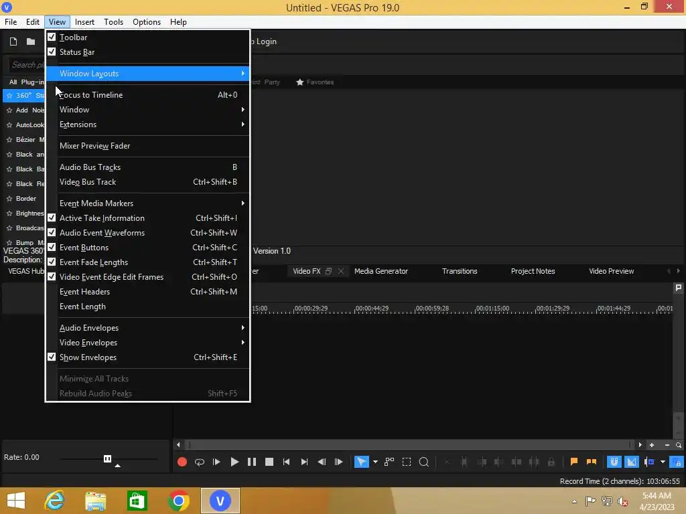This screenshot has width=686, height=514.
Task: Click the Stop button
Action: [269, 462]
